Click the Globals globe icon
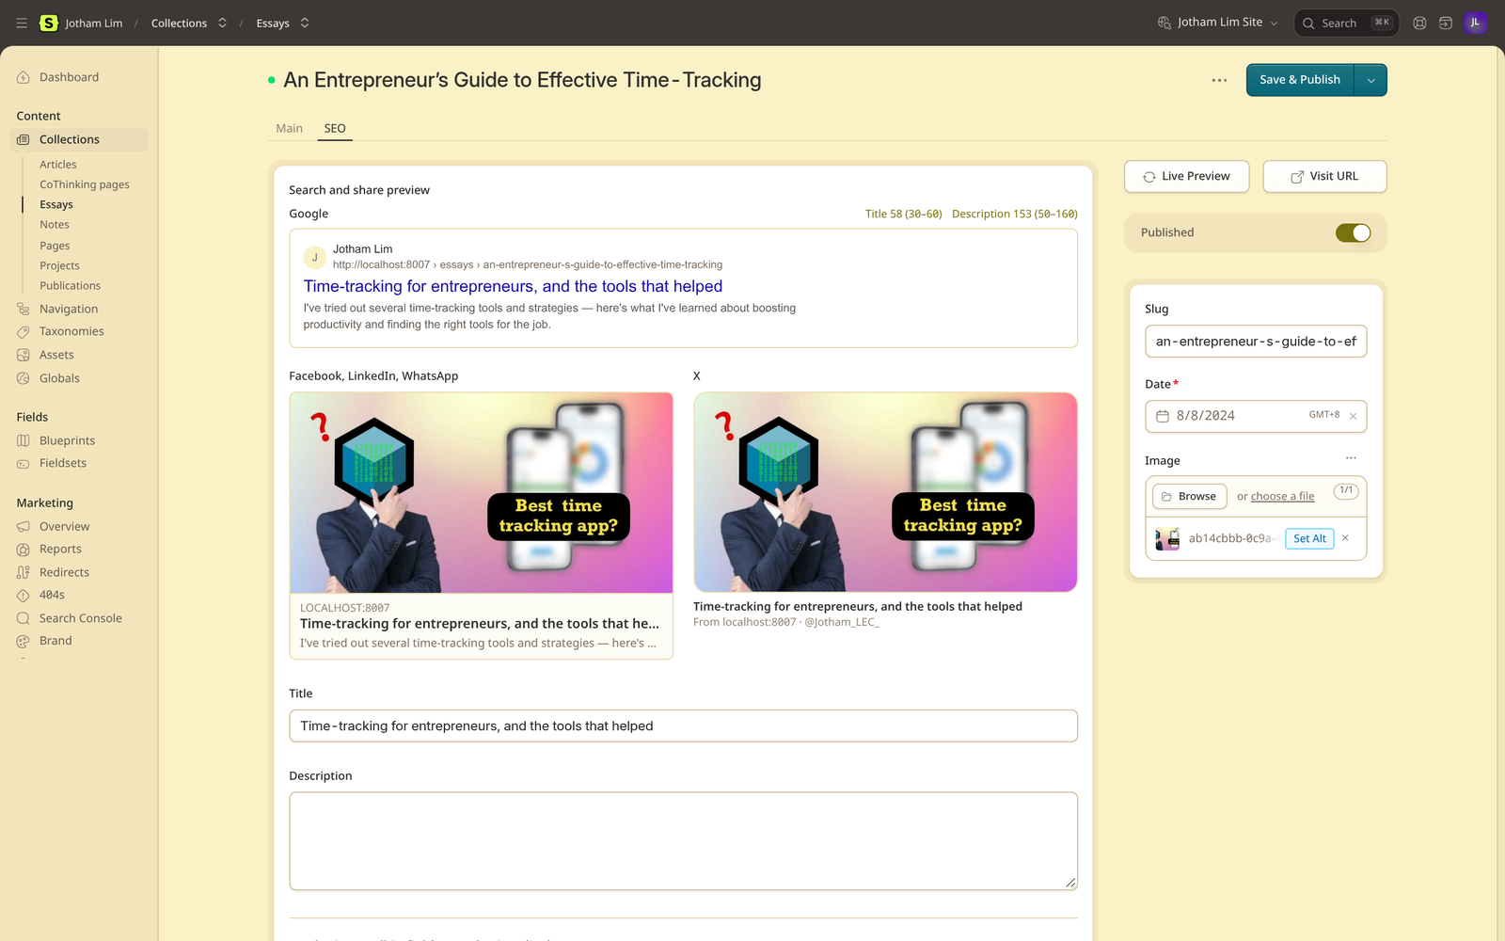Viewport: 1505px width, 941px height. [x=24, y=378]
